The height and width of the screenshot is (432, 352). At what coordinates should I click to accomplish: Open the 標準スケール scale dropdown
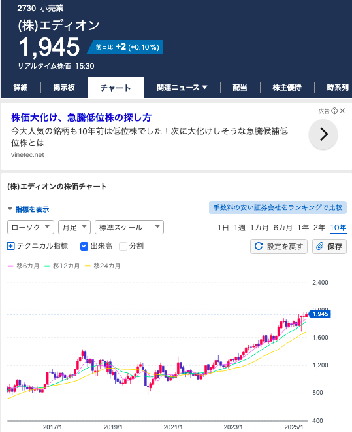(x=129, y=227)
